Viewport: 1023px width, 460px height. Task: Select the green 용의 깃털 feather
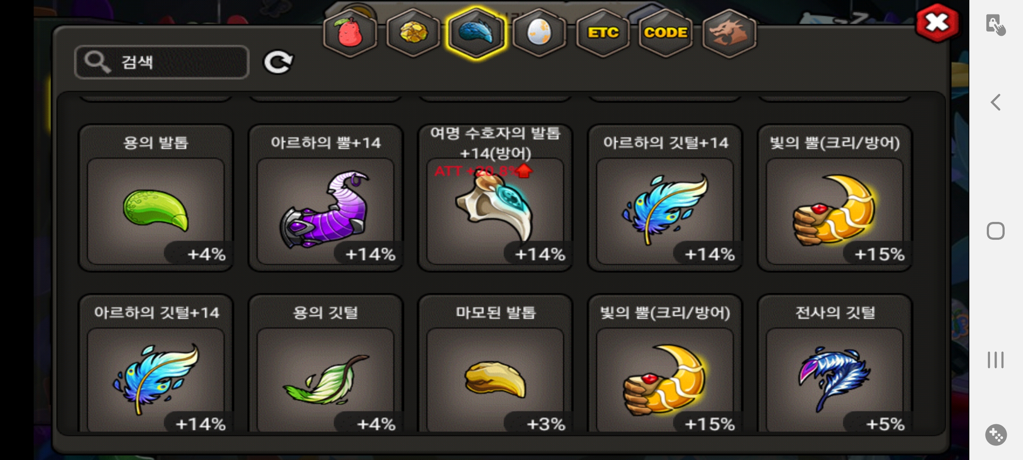pyautogui.click(x=326, y=363)
